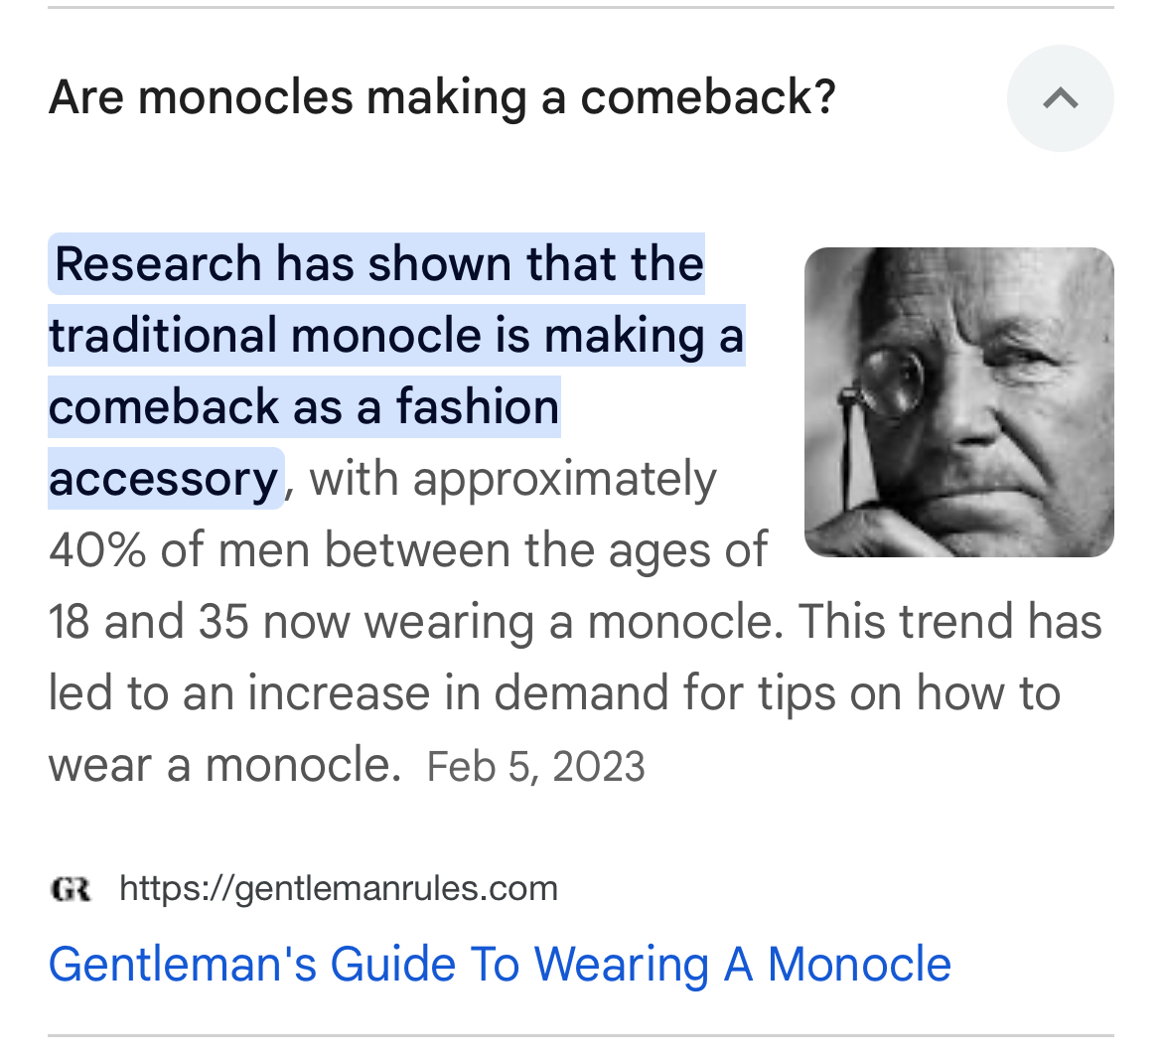Click the "with approximately" snippet text
Image resolution: width=1162 pixels, height=1058 pixels.
click(x=512, y=480)
